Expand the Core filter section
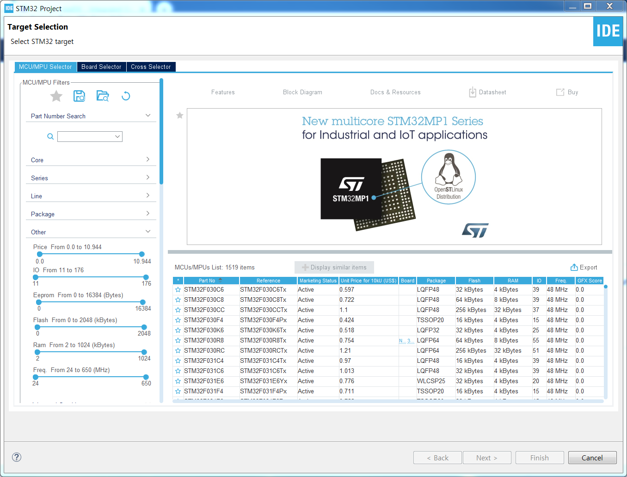 [x=148, y=159]
